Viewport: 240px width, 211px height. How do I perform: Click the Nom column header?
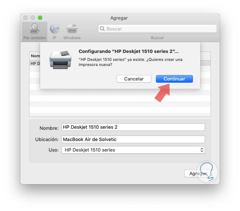[x=35, y=56]
